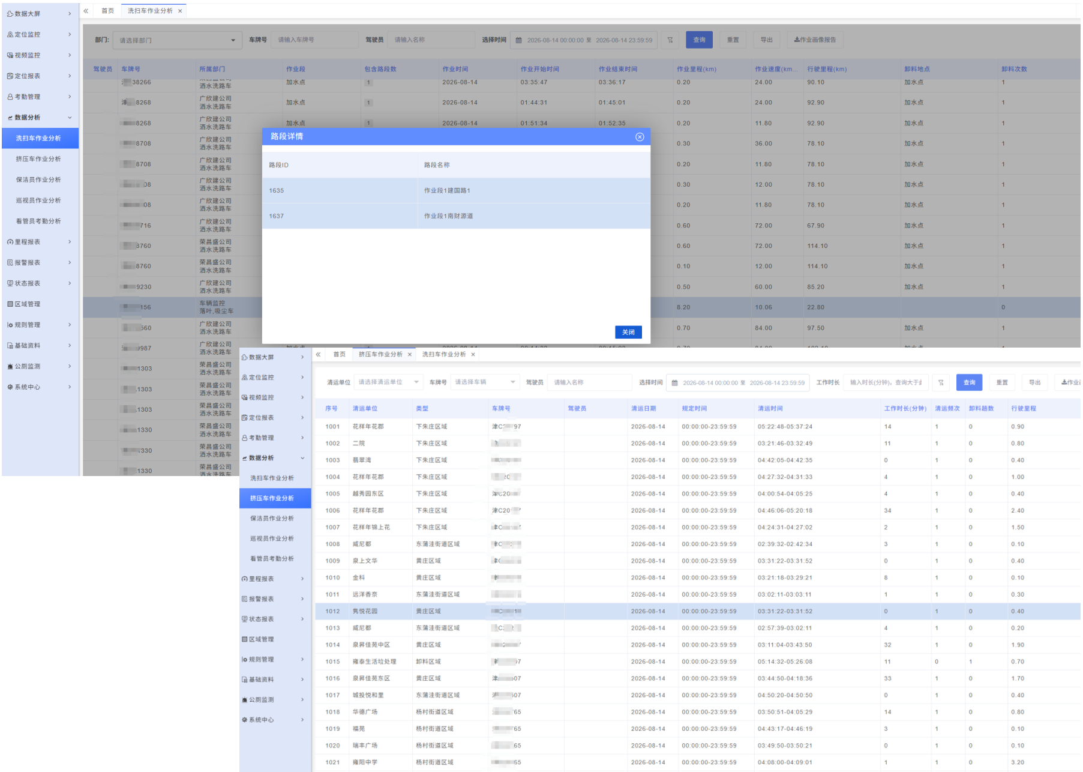Close the 路段详情 dialog with its X icon
Image resolution: width=1083 pixels, height=772 pixels.
pyautogui.click(x=640, y=137)
